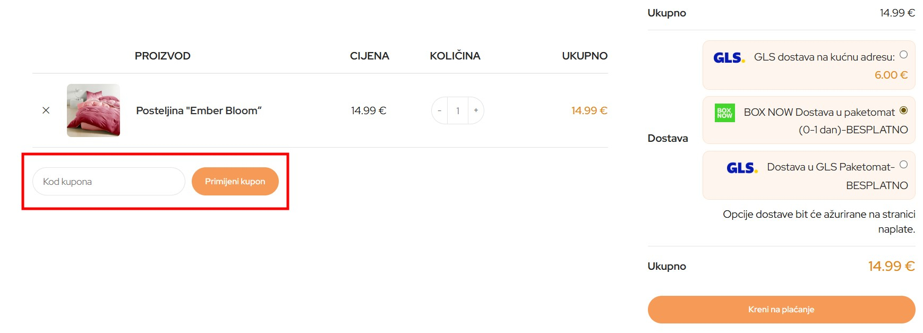Click the green BOX NOW logo
The height and width of the screenshot is (333, 923).
[x=725, y=113]
